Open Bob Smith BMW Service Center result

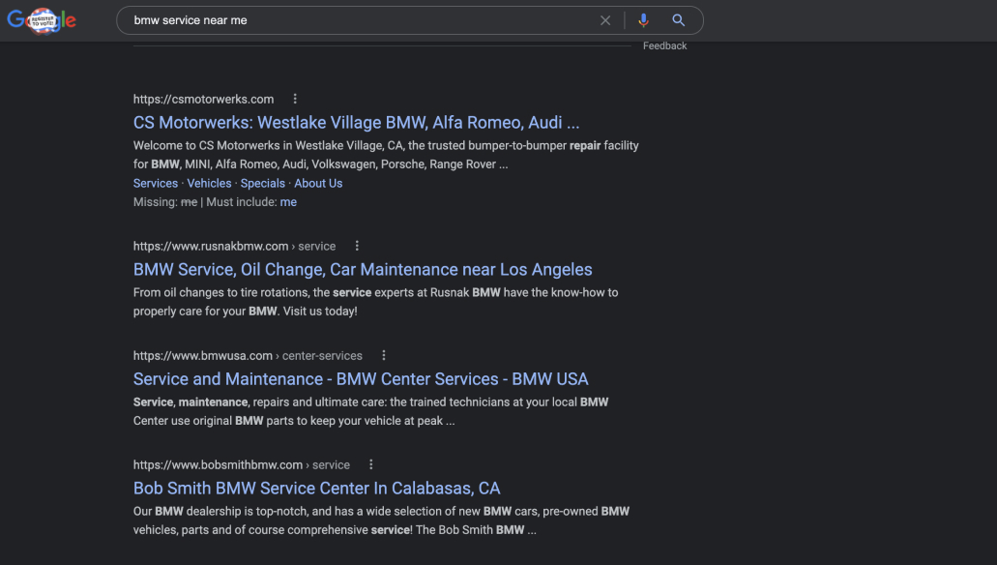click(x=316, y=489)
